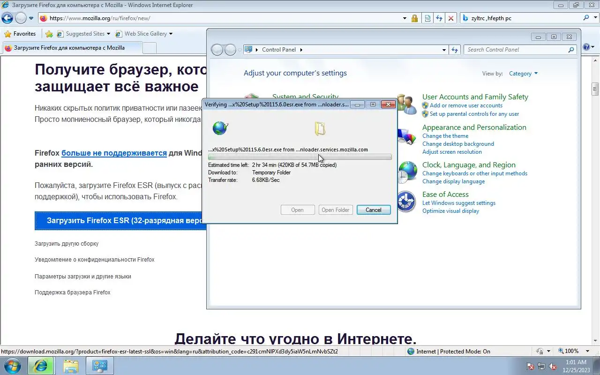Click 'Загрузить другую сборку' link
The image size is (600, 375).
coord(67,244)
